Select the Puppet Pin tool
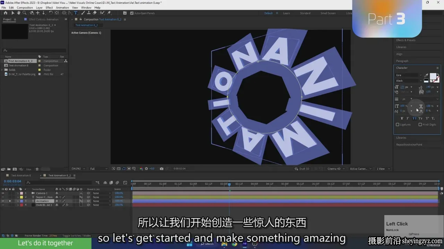This screenshot has height=249, width=444. pyautogui.click(x=109, y=13)
